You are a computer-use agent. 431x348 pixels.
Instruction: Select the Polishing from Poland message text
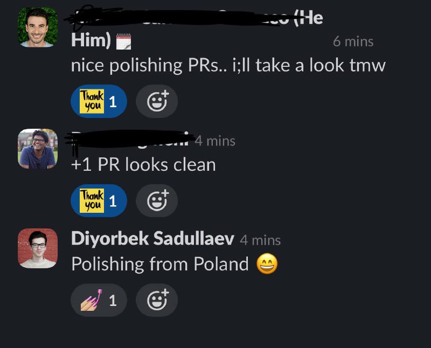pyautogui.click(x=159, y=264)
